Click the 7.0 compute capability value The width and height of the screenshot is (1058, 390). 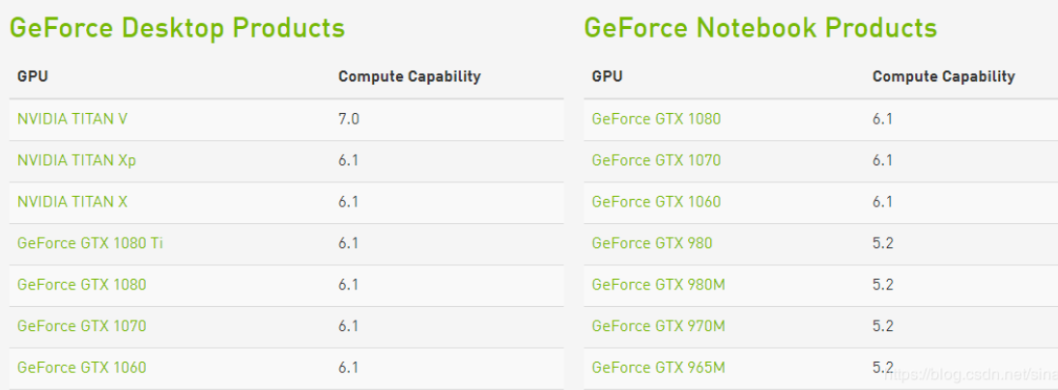[349, 119]
